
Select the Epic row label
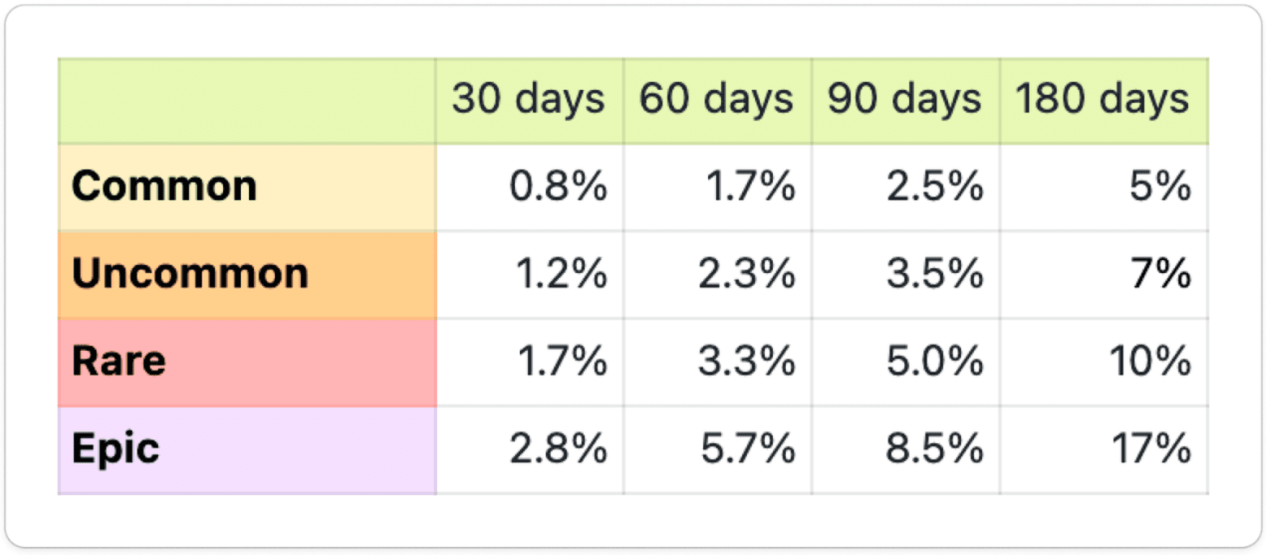116,449
